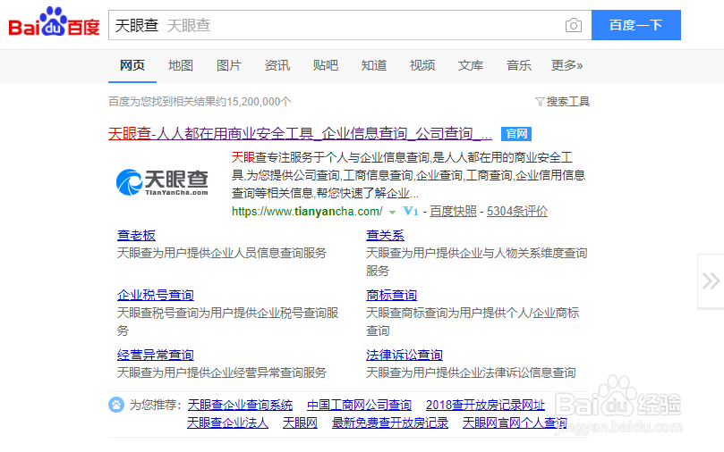Open the 查关系 sublink

[x=385, y=236]
